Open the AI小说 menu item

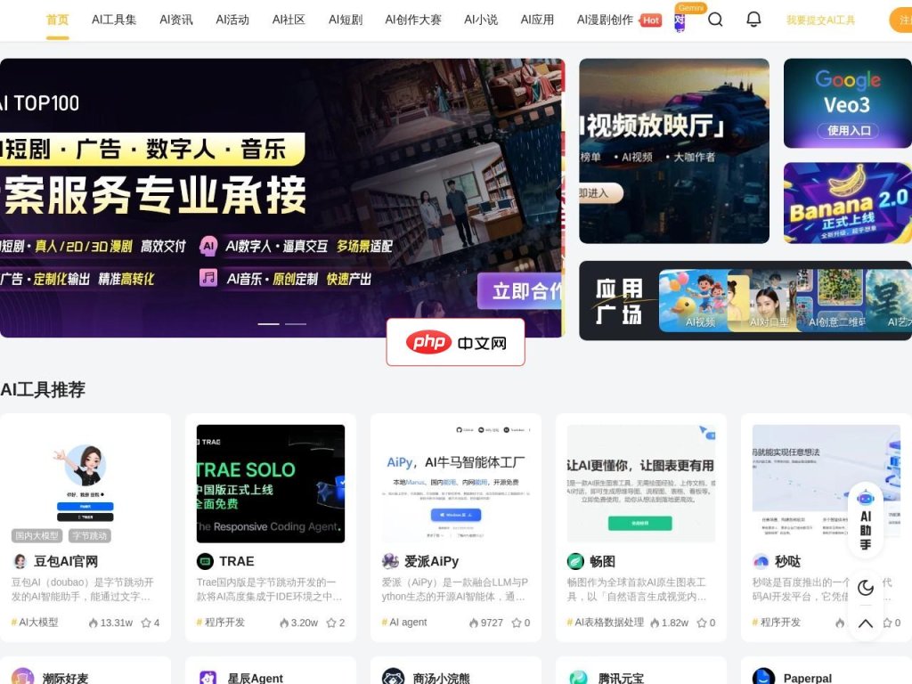pos(481,20)
